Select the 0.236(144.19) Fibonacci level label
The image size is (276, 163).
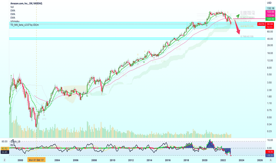coord(248,14)
